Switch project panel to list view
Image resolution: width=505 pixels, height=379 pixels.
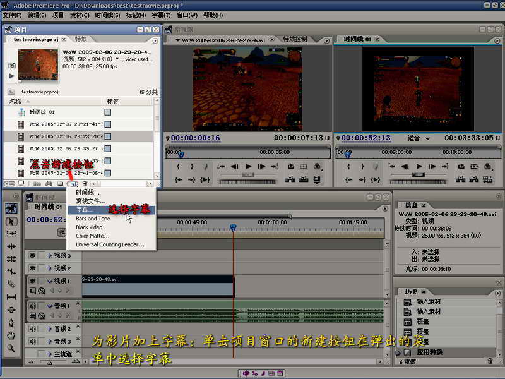9,184
